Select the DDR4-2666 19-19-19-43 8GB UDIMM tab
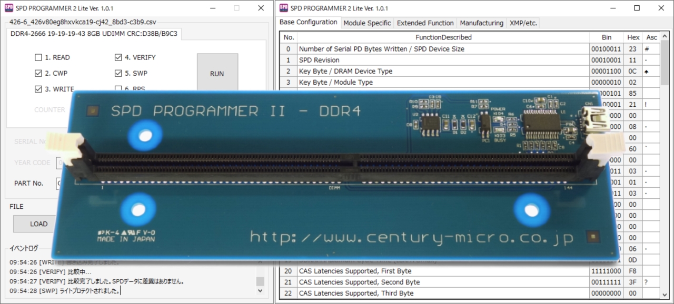 point(95,34)
